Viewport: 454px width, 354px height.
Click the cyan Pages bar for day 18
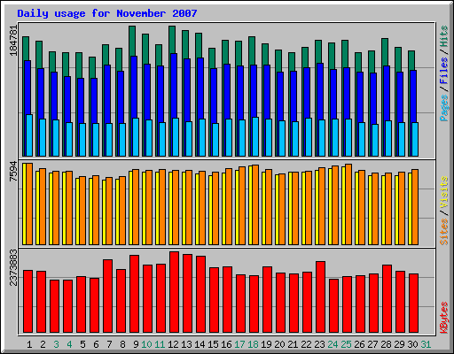(255, 136)
